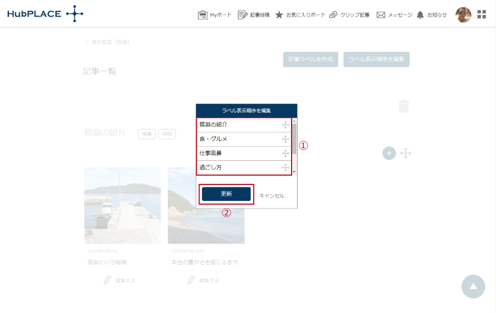Click date 2020年6月7日
The image size is (496, 313).
click(x=102, y=251)
